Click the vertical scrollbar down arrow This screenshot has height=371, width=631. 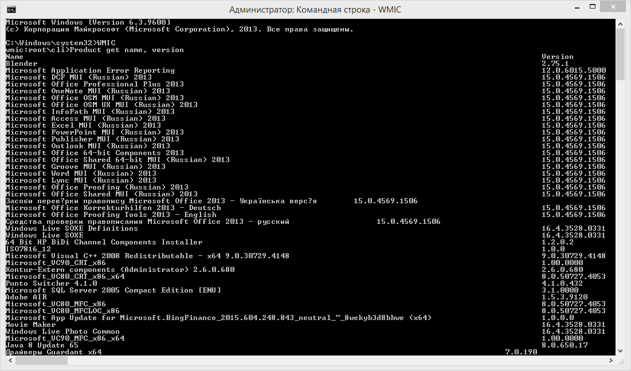pyautogui.click(x=621, y=351)
